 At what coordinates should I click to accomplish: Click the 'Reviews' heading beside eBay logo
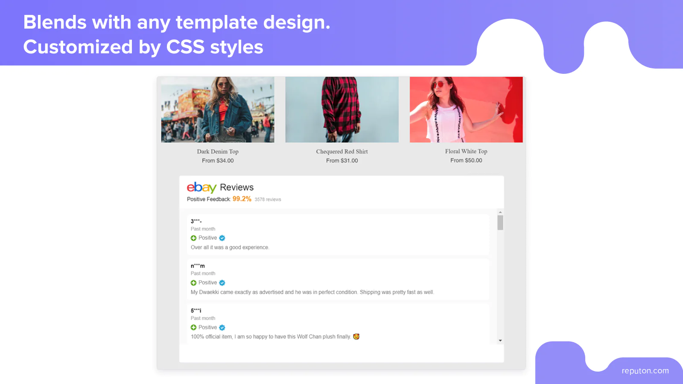tap(236, 187)
